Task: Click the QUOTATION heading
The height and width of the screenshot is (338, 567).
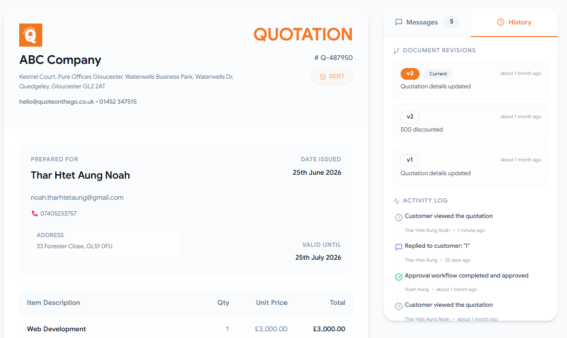Action: [303, 35]
